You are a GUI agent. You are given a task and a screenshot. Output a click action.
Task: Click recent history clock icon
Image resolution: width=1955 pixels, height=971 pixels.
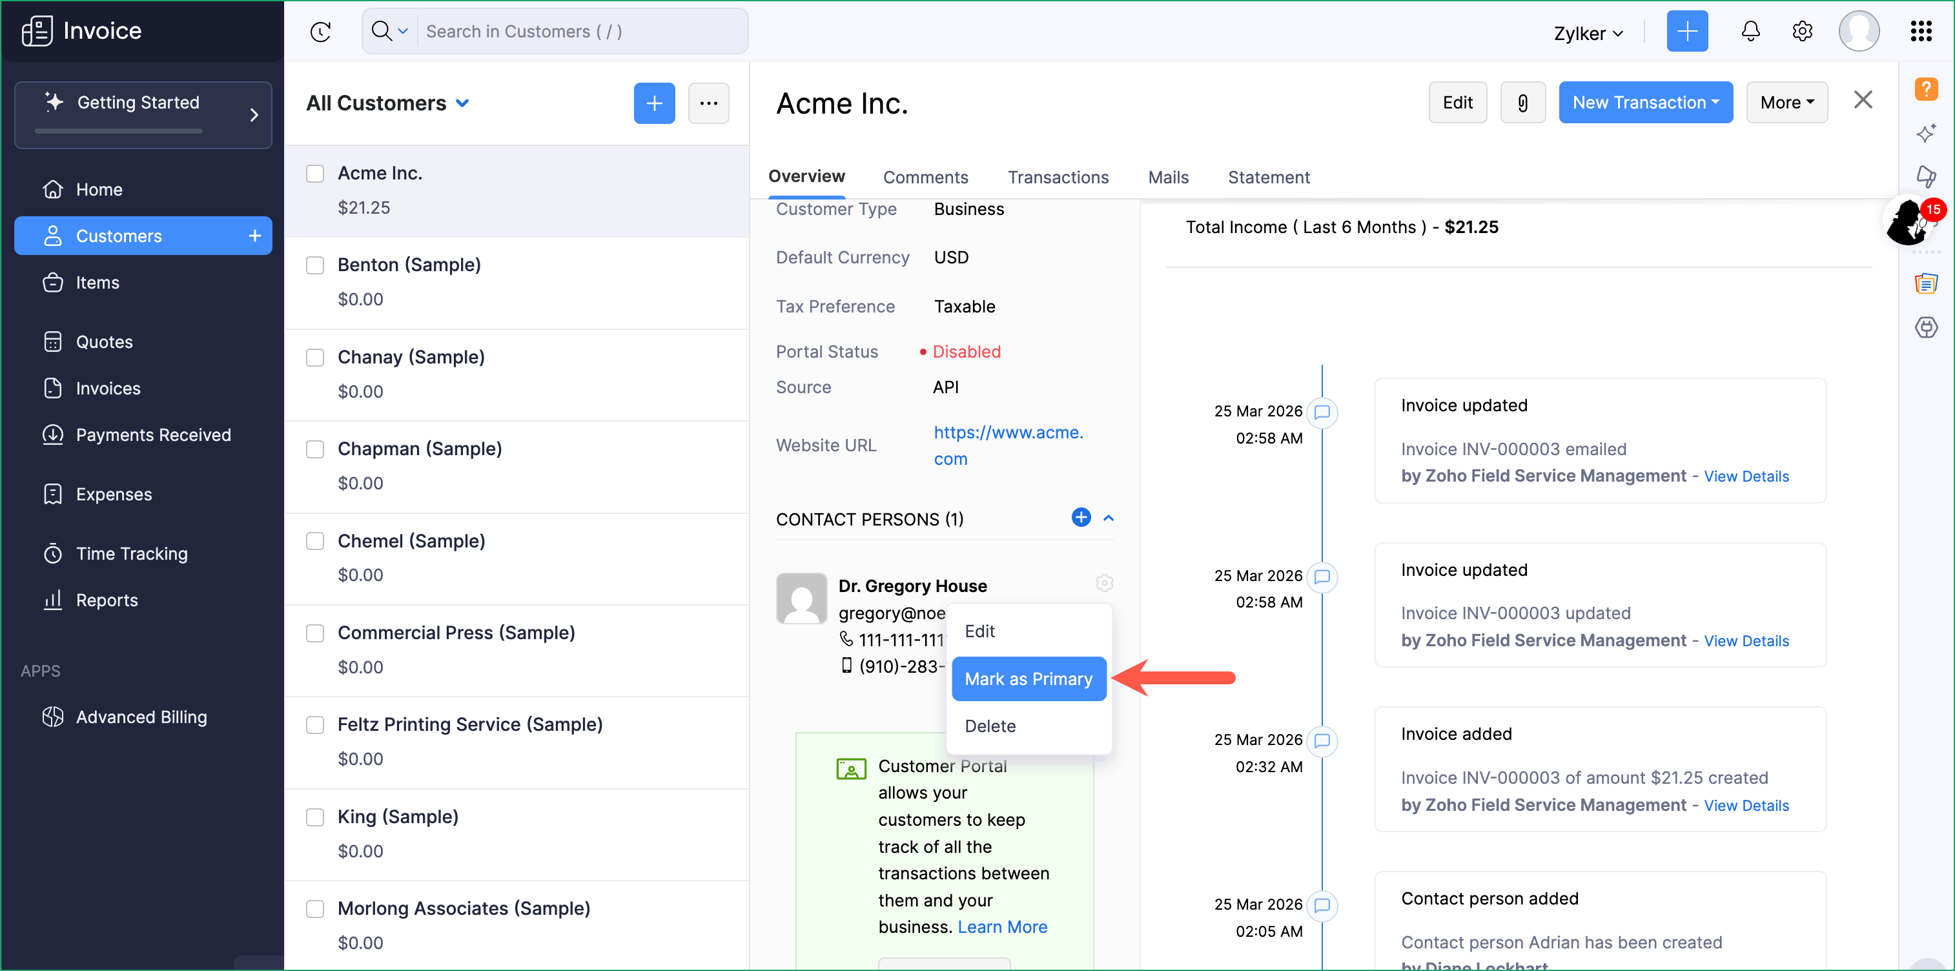pyautogui.click(x=320, y=31)
